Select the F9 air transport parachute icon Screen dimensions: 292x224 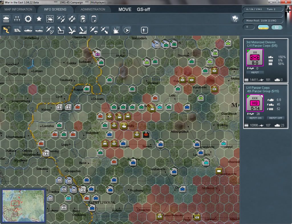tap(94, 30)
